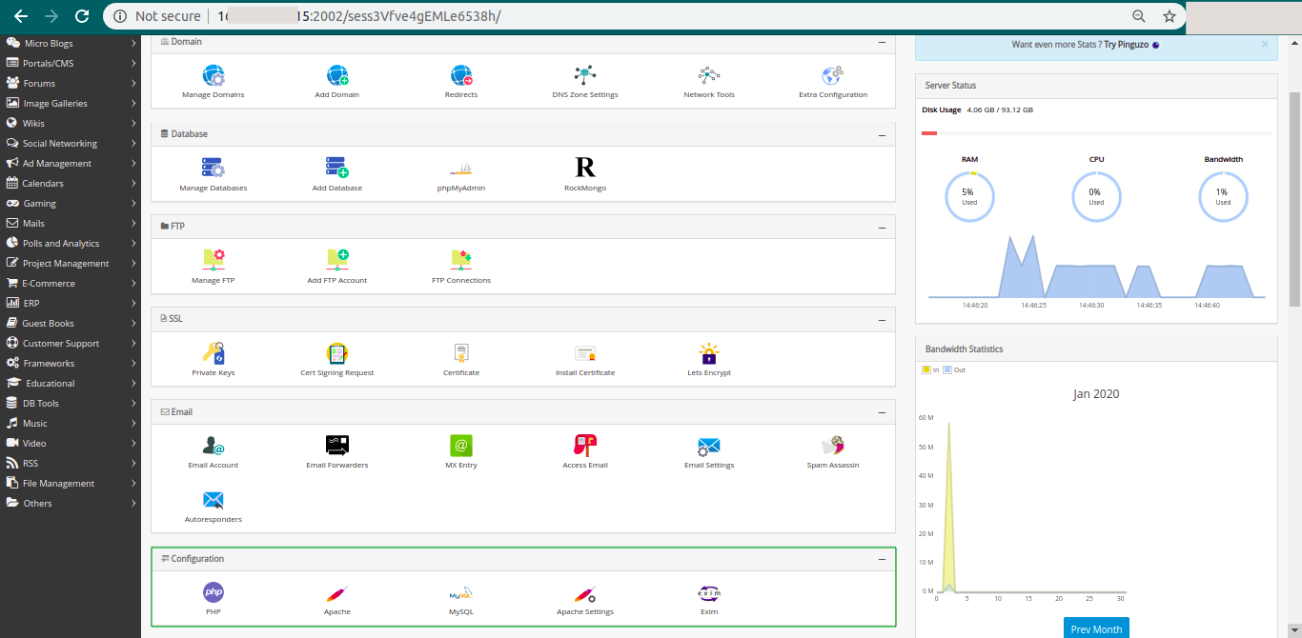Open the browser zoom indicator

(x=1139, y=16)
